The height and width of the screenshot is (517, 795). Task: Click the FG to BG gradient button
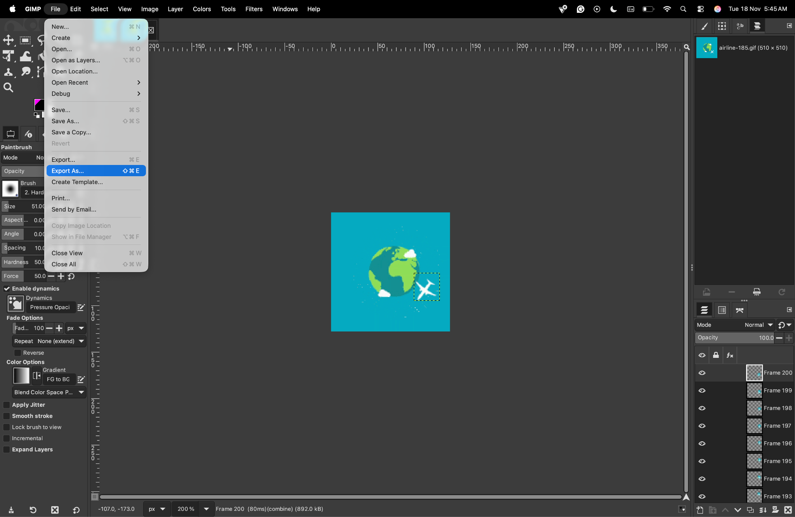pos(59,379)
